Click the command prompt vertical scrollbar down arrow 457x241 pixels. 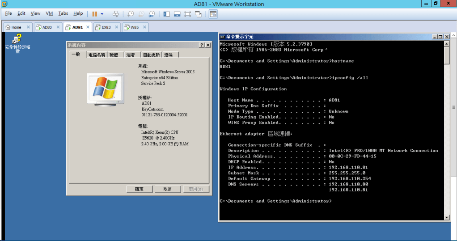coord(447,217)
